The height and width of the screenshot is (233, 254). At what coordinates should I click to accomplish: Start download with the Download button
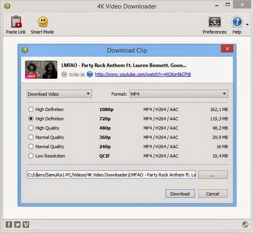click(180, 193)
